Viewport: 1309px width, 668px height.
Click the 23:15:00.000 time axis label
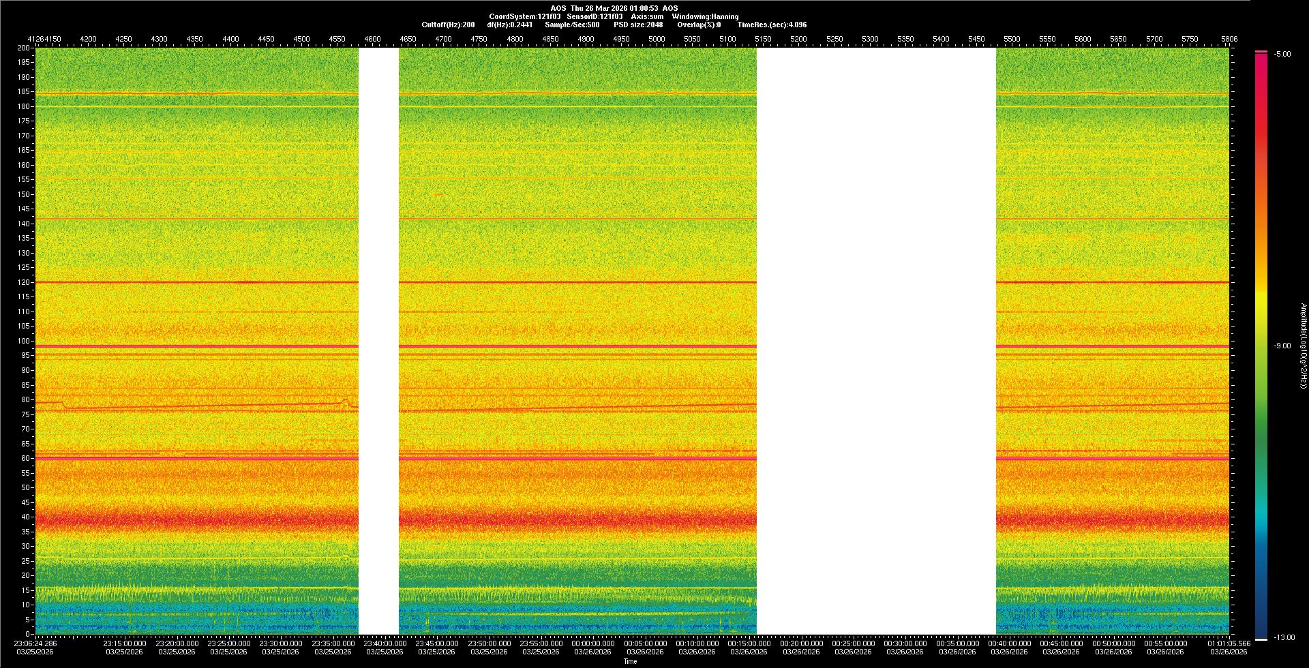pyautogui.click(x=125, y=643)
